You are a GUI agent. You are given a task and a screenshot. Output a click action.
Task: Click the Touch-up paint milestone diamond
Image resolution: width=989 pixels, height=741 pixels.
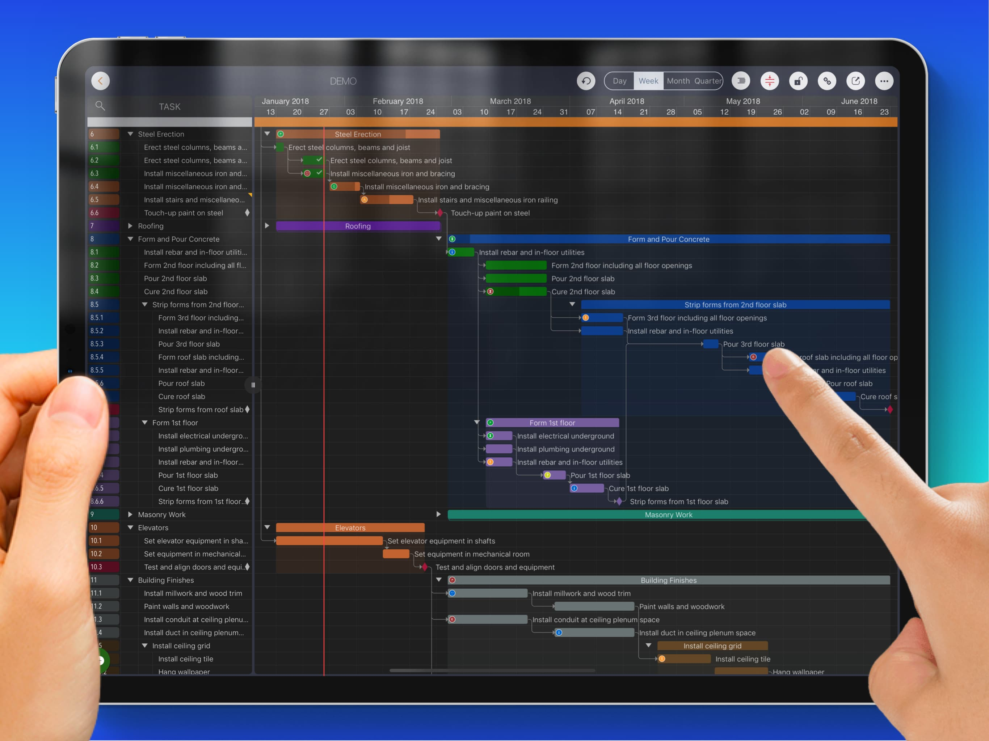coord(440,213)
